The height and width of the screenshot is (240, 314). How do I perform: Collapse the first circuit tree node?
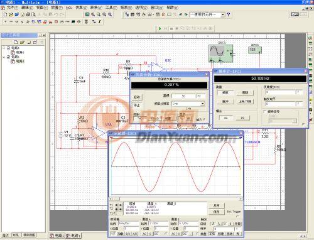pyautogui.click(x=4, y=48)
